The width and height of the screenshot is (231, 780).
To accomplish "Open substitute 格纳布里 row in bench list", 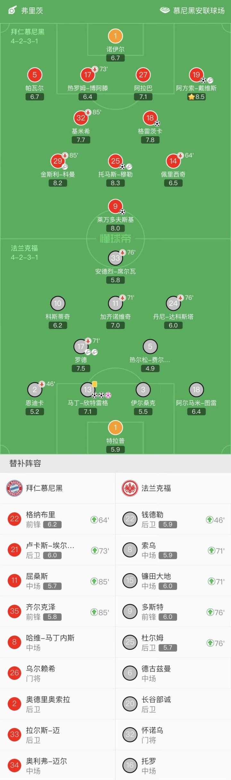I will click(58, 519).
